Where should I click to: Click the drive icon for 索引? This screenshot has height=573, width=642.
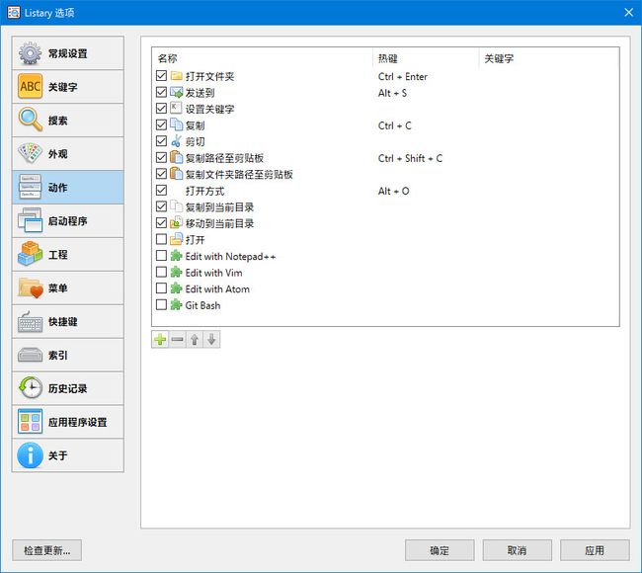(x=30, y=355)
